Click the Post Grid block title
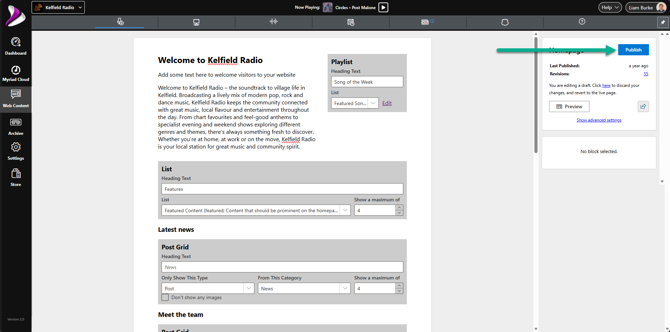Viewport: 670px width, 332px height. [x=175, y=247]
